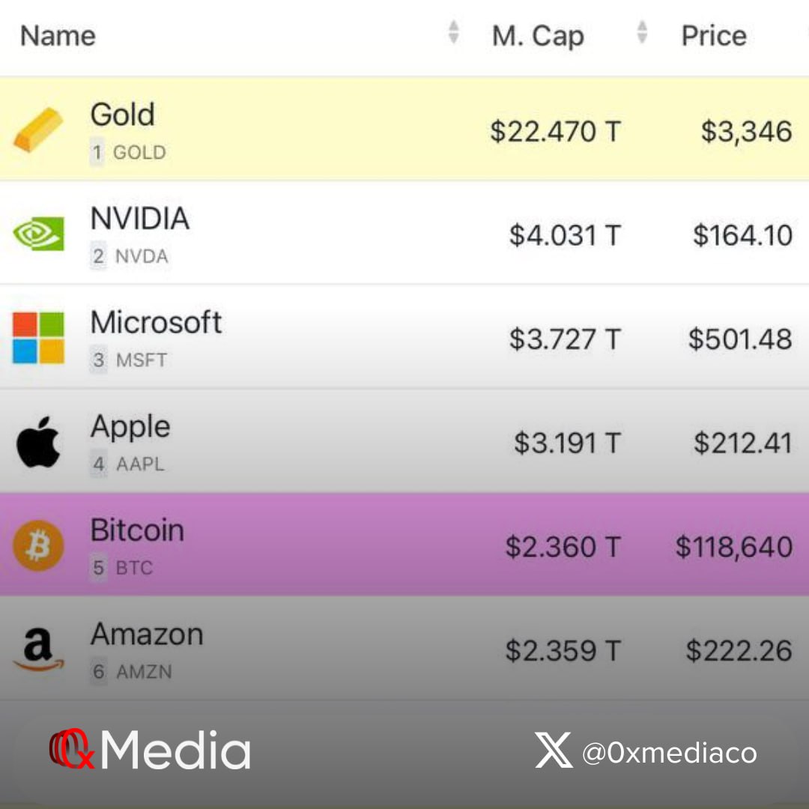Click the Name column header

(x=58, y=36)
